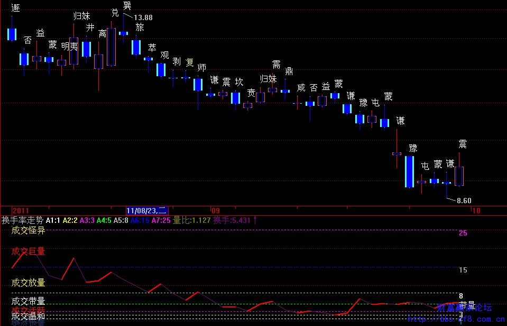Click the 成交怪异 level label
This screenshot has width=507, height=326.
[28, 230]
